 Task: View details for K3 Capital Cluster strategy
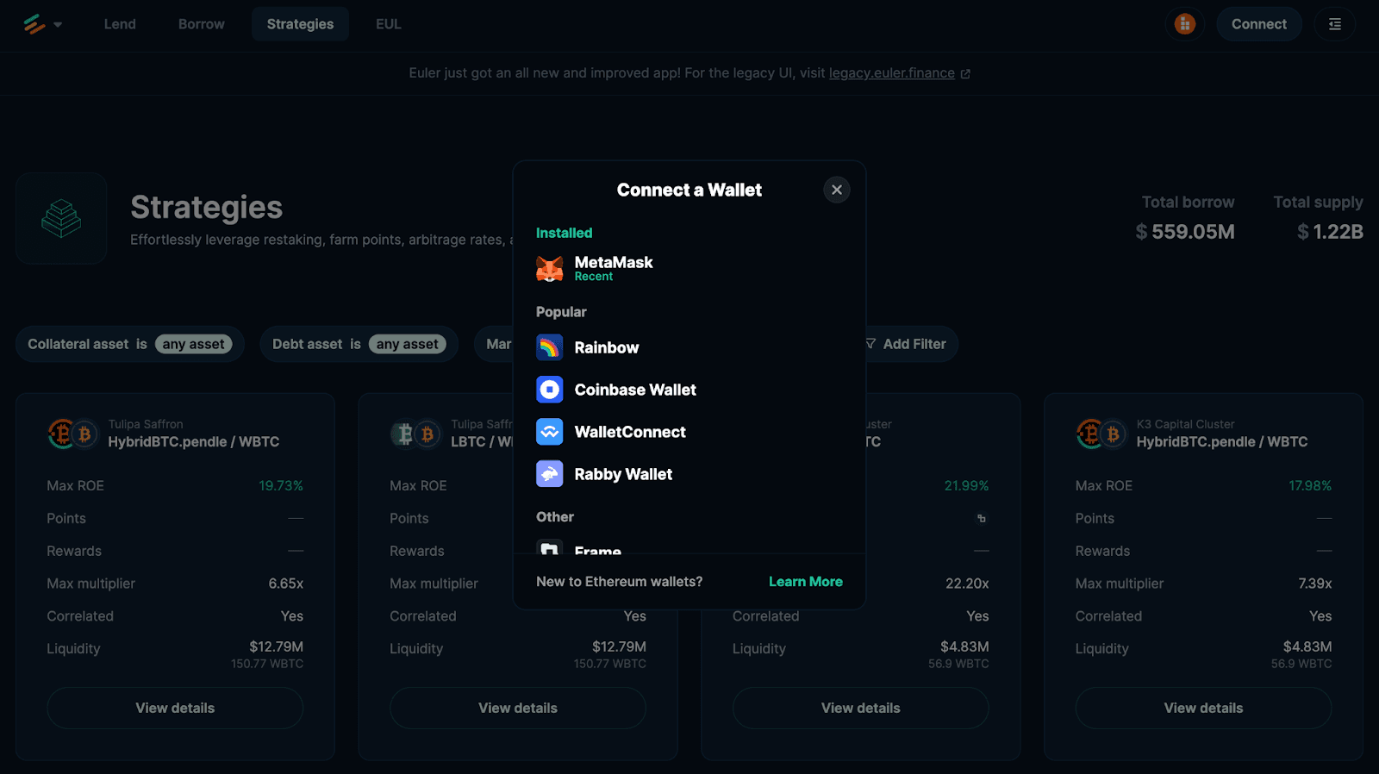(1203, 708)
